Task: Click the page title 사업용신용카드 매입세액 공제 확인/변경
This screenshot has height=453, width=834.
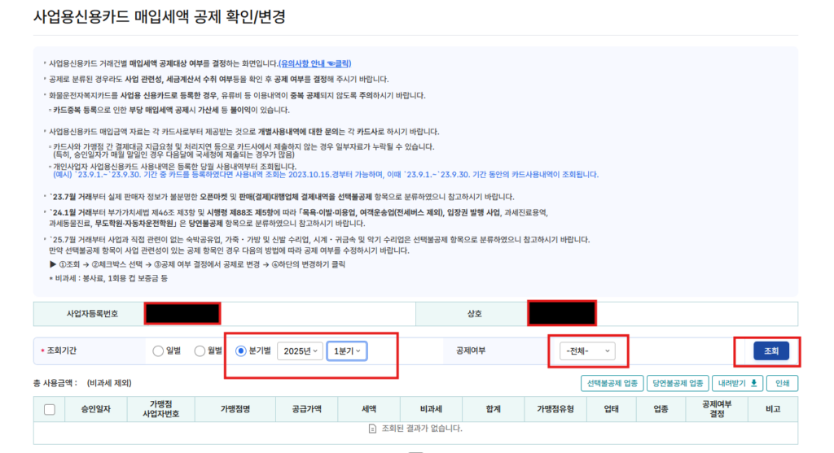Action: tap(160, 16)
